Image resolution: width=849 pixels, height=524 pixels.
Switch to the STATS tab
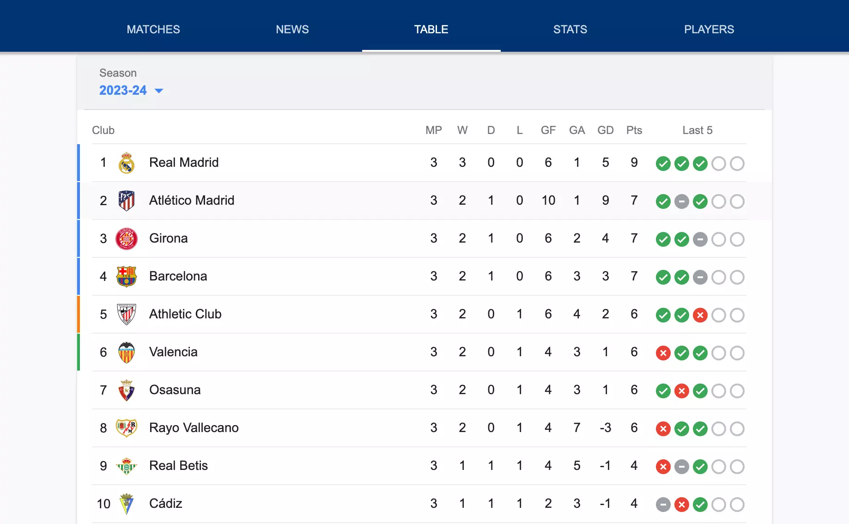click(570, 29)
